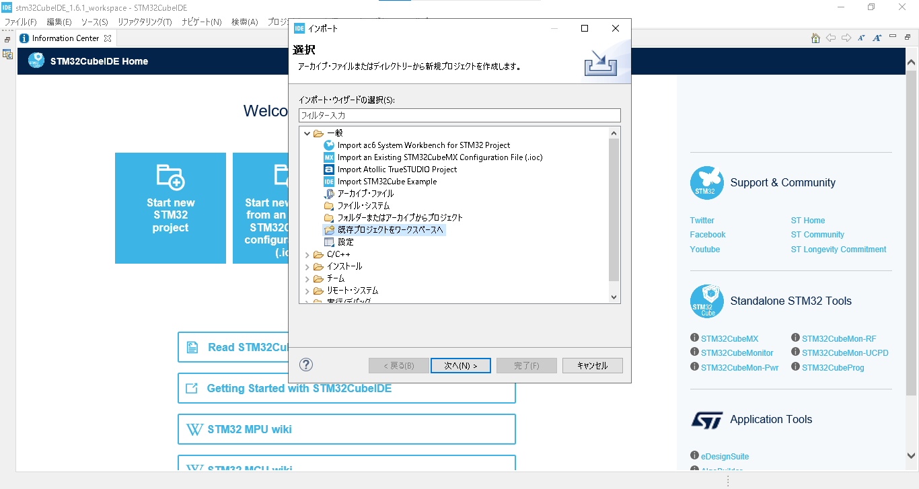Click the external link icon on Getting Started
The height and width of the screenshot is (489, 919).
pos(192,388)
